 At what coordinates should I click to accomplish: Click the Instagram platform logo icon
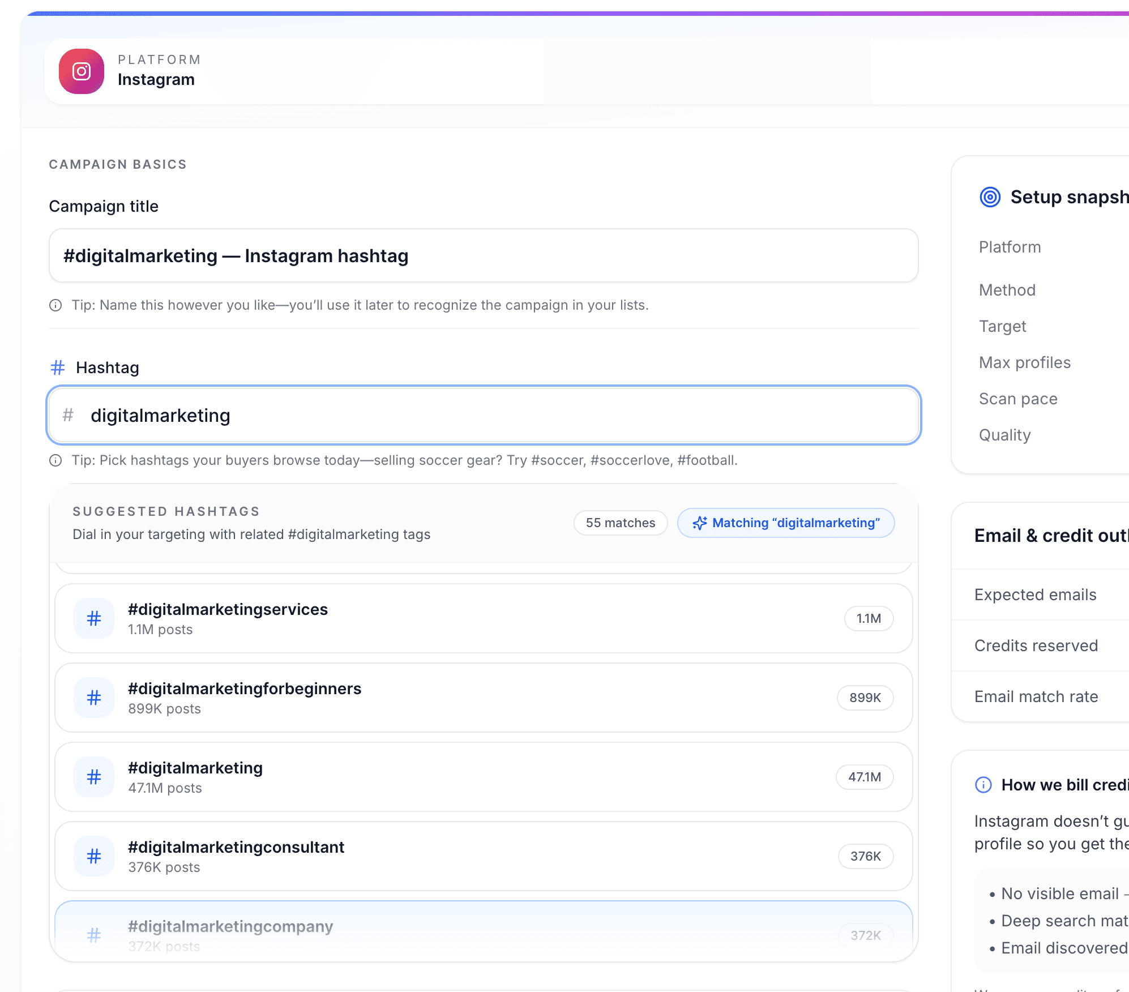pos(82,71)
